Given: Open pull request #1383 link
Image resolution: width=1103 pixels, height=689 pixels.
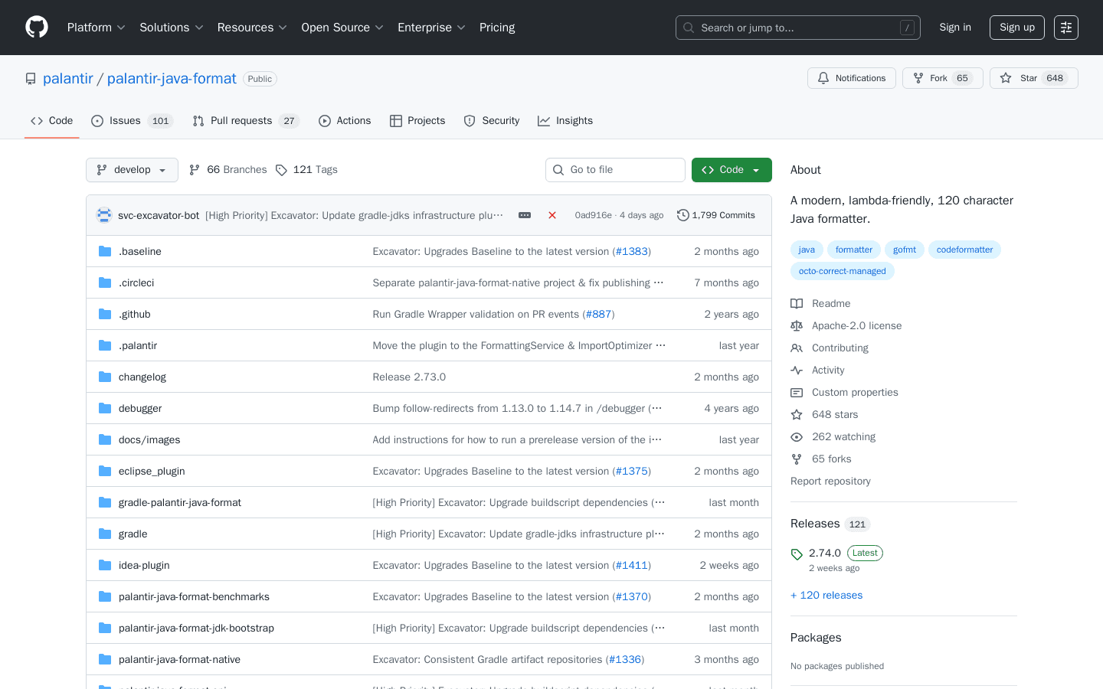Looking at the screenshot, I should tap(632, 251).
